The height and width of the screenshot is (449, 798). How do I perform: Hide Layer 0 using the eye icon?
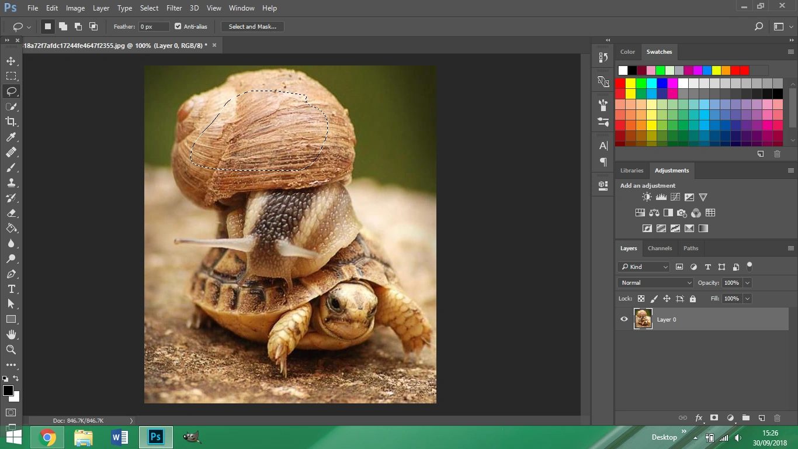[x=624, y=319]
